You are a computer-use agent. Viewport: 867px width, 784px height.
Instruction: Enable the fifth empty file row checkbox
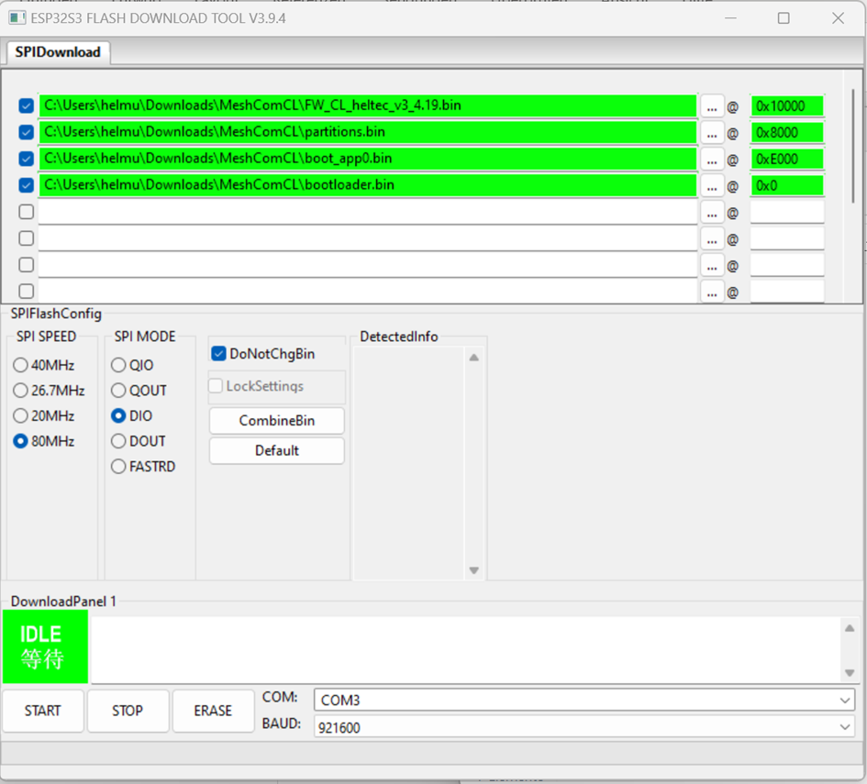[x=26, y=212]
